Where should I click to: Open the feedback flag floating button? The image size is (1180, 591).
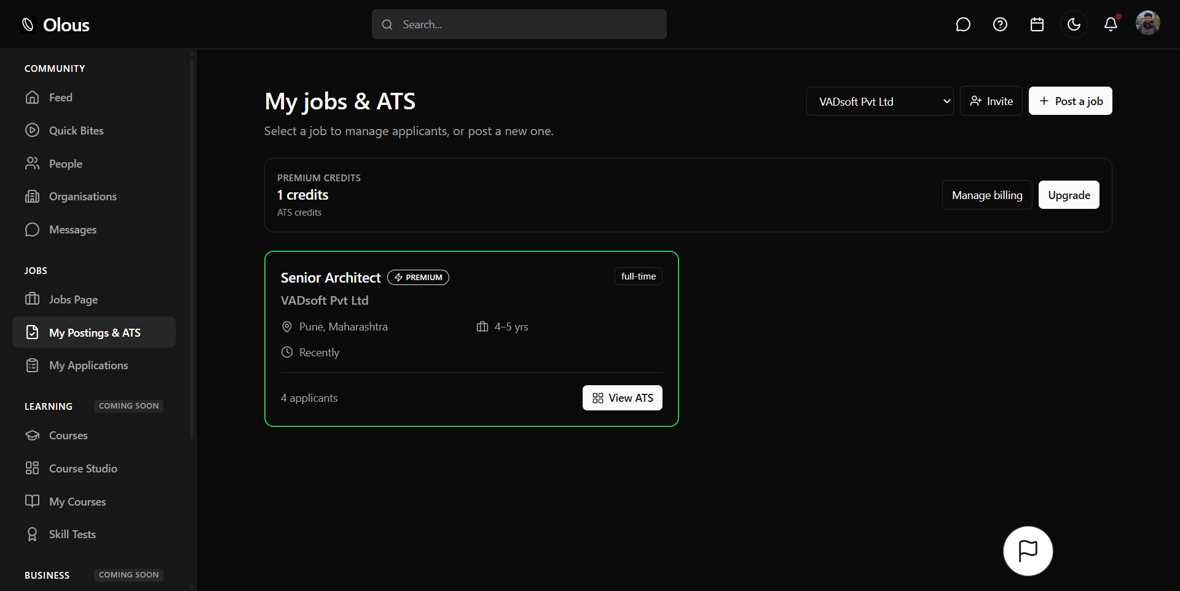coord(1028,551)
